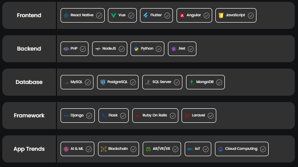This screenshot has width=298, height=167.
Task: Click the green Vue logo icon
Action: pos(113,15)
